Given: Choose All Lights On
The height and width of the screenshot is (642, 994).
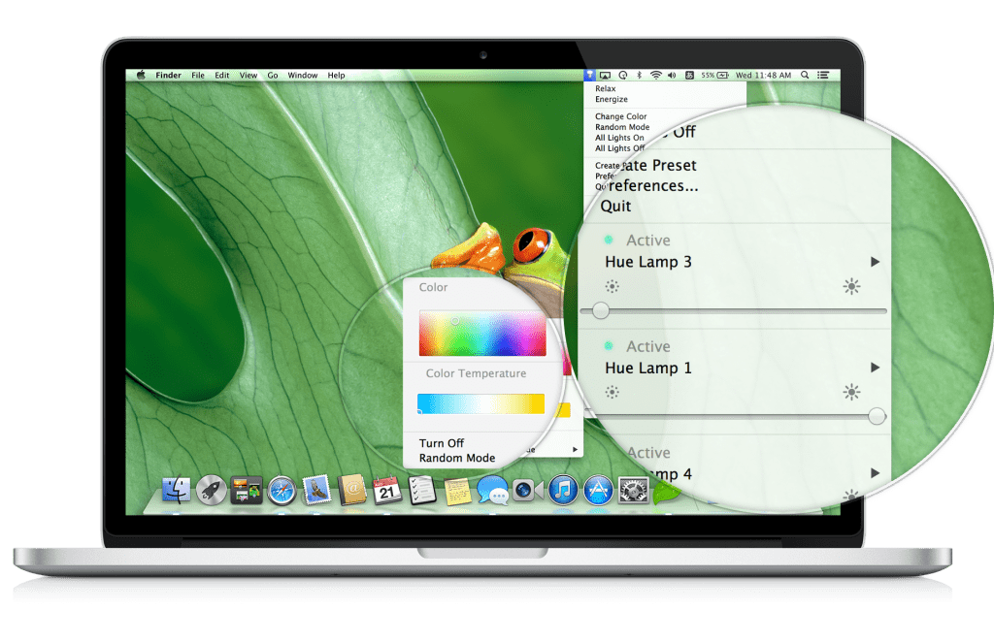Looking at the screenshot, I should 619,138.
